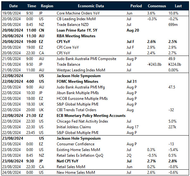Click the ¥224.0b last value
This screenshot has width=190, height=176.
point(174,64)
